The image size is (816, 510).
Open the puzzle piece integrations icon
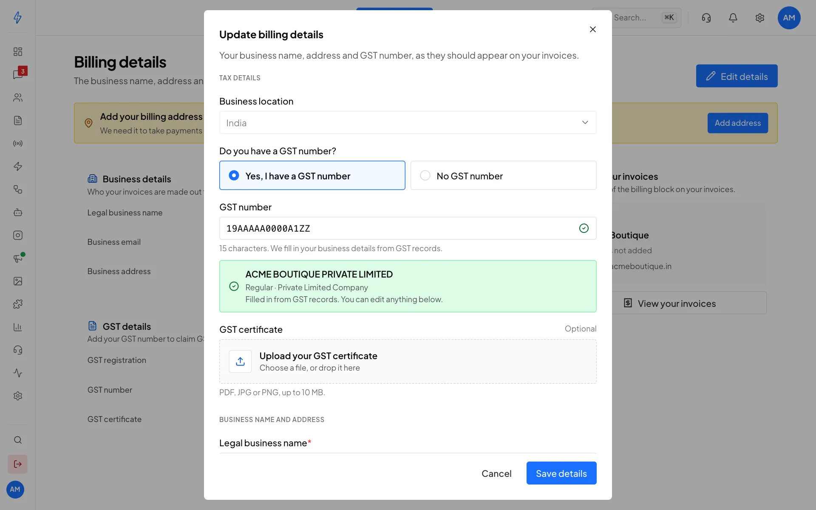pyautogui.click(x=17, y=304)
